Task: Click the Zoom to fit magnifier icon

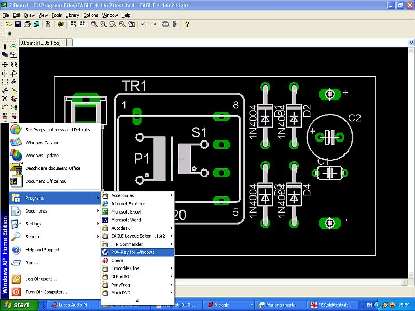Action: pos(94,24)
